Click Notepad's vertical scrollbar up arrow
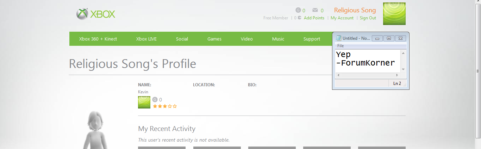Image resolution: width=481 pixels, height=149 pixels. [x=404, y=53]
